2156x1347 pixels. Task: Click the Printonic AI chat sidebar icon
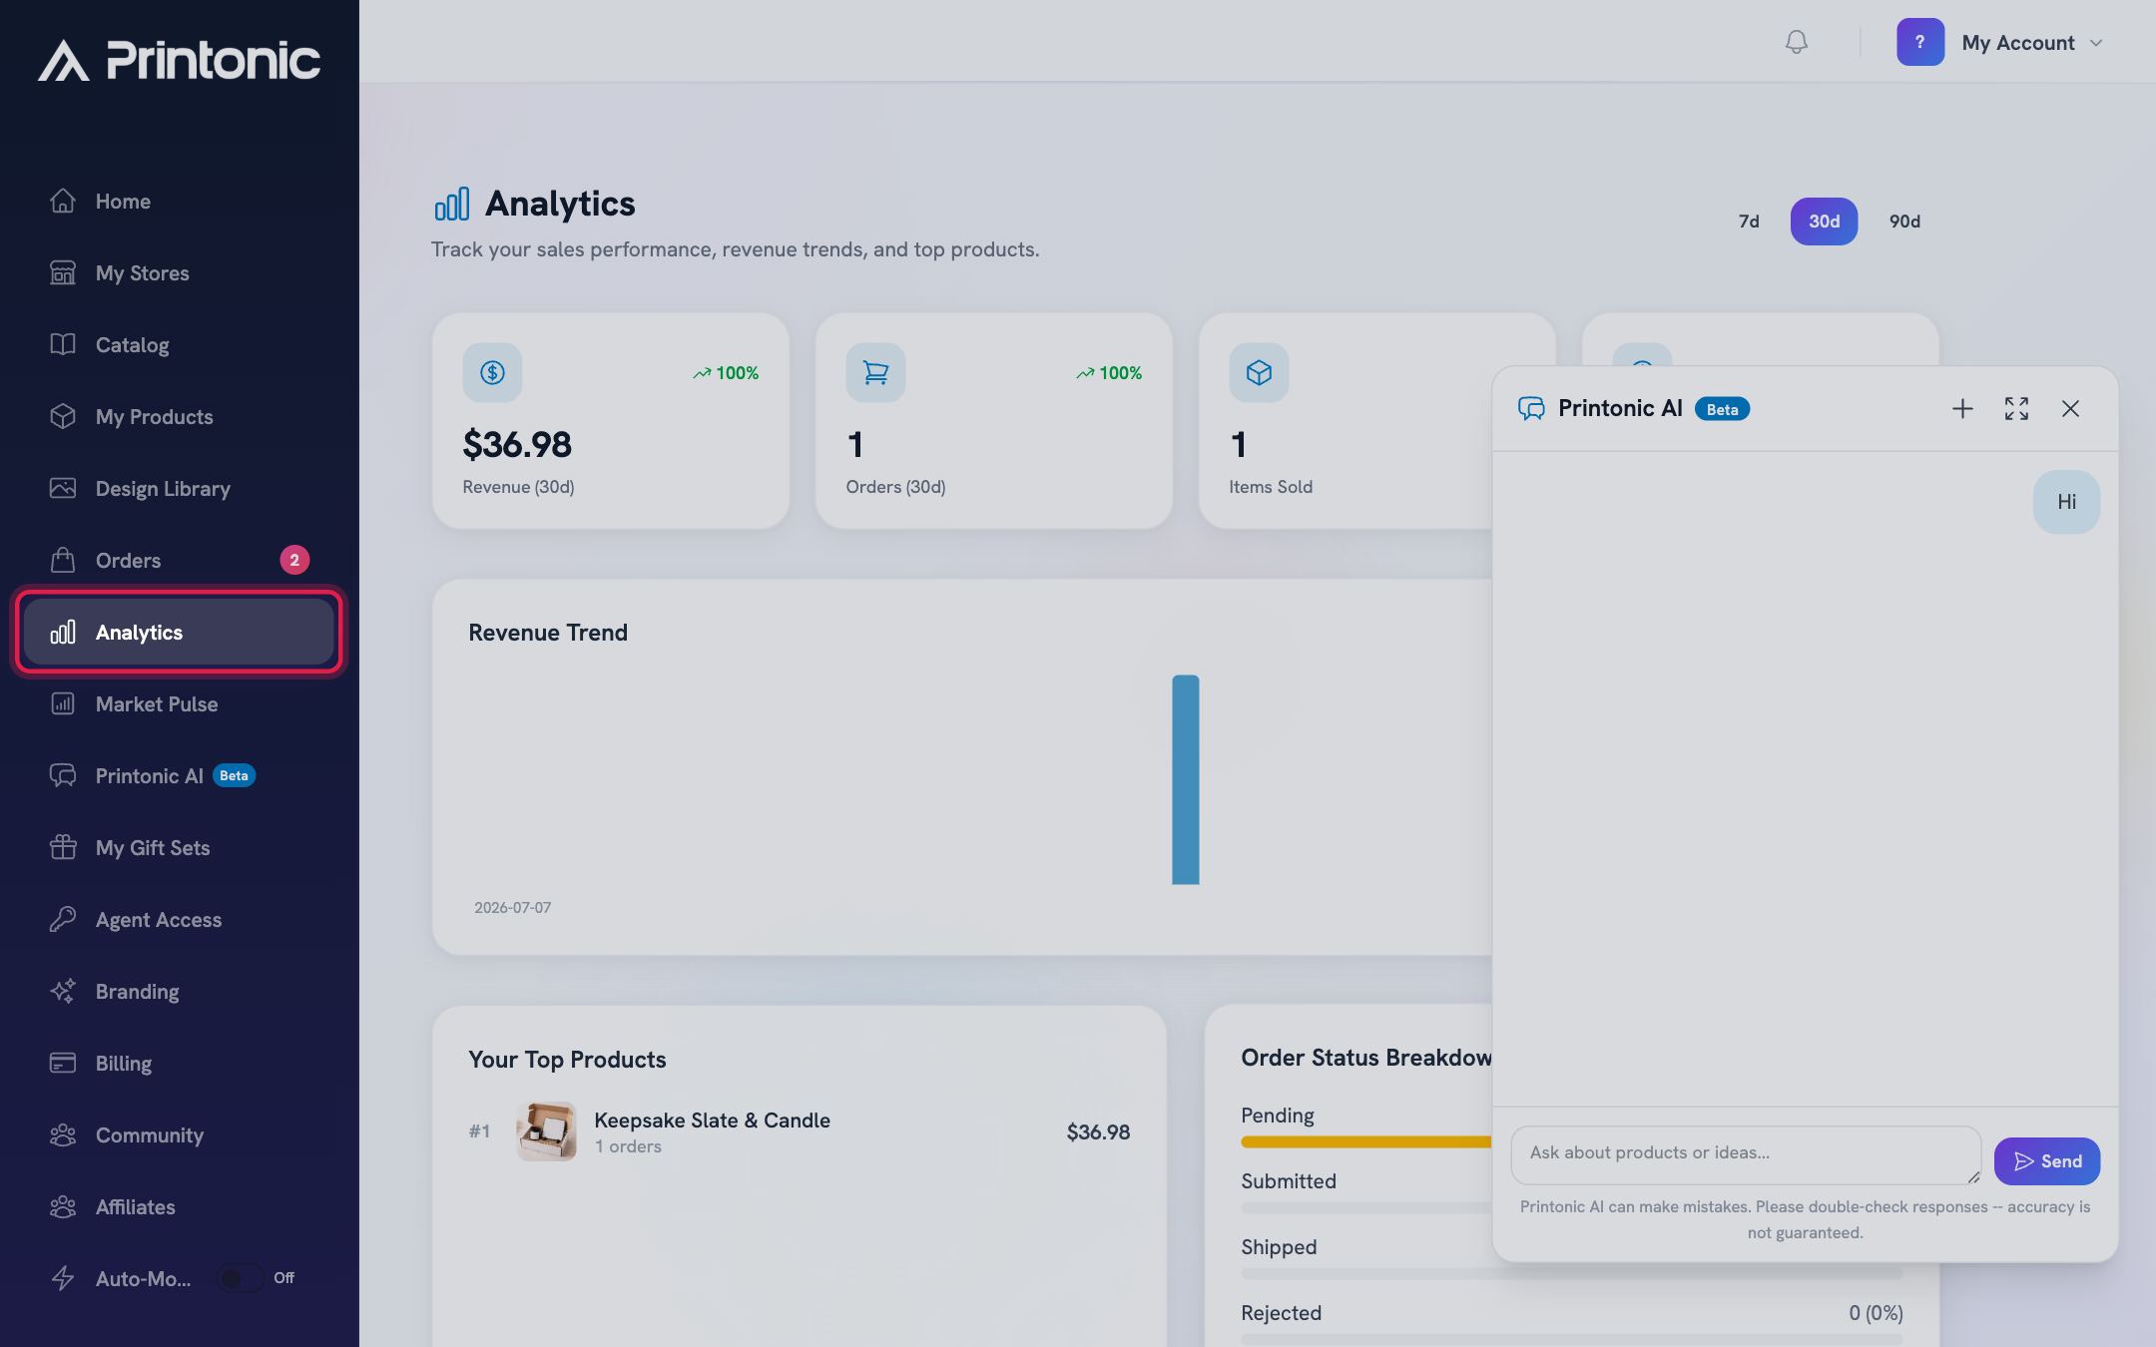(63, 775)
